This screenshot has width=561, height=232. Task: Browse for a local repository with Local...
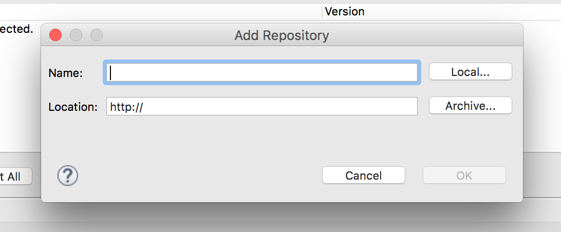[x=471, y=72]
